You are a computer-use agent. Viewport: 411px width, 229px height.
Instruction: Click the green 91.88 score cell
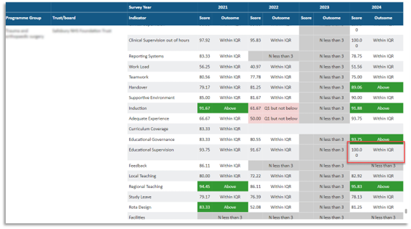pyautogui.click(x=356, y=108)
